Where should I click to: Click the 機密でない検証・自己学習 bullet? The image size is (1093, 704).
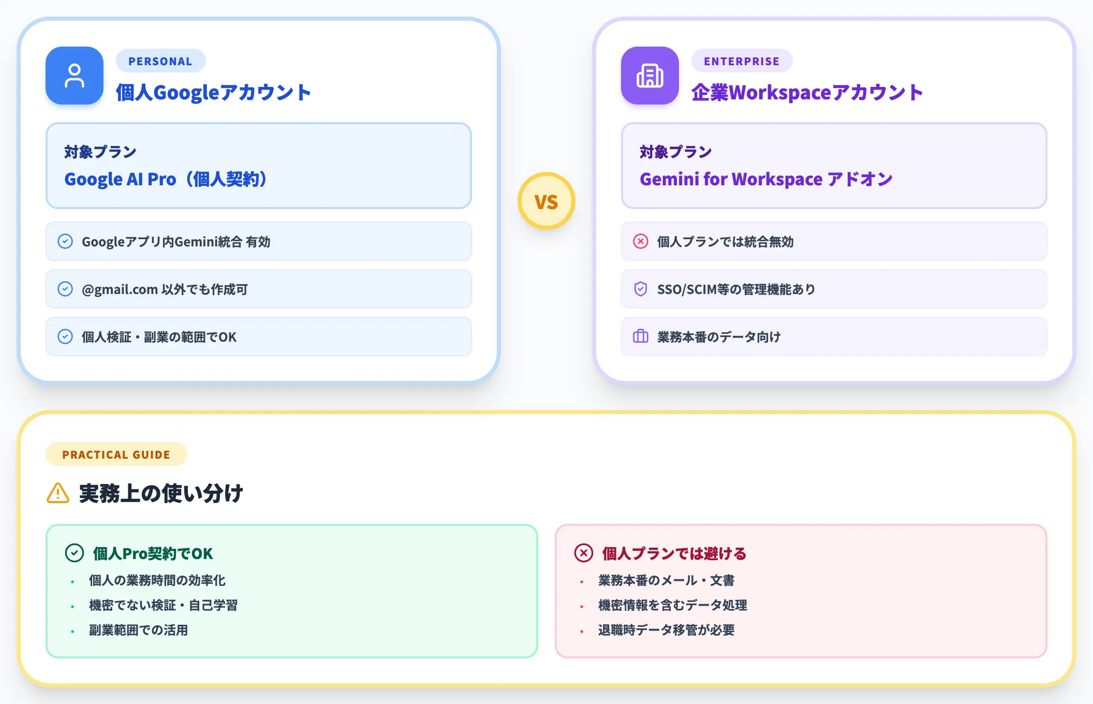tap(163, 605)
